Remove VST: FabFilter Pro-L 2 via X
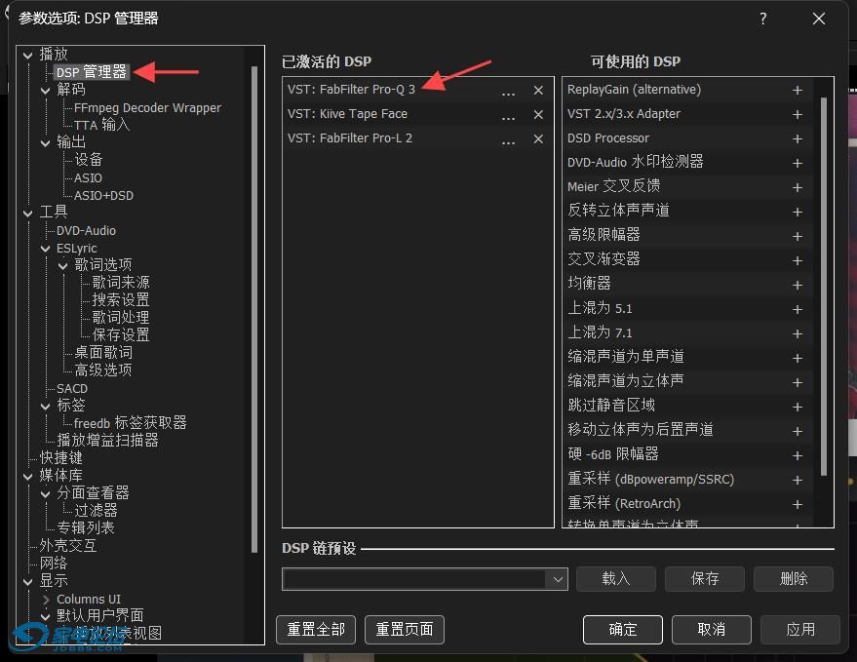 (538, 139)
